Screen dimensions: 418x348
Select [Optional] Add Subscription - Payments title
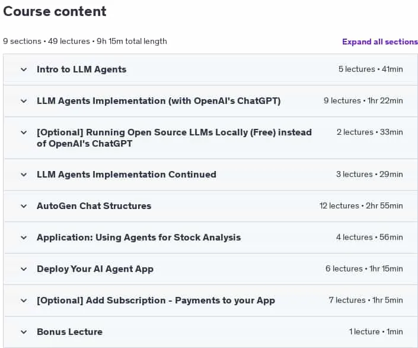click(x=156, y=300)
